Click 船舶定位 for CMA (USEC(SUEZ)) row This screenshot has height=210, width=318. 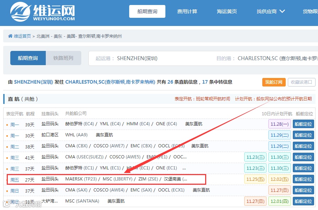(x=303, y=157)
